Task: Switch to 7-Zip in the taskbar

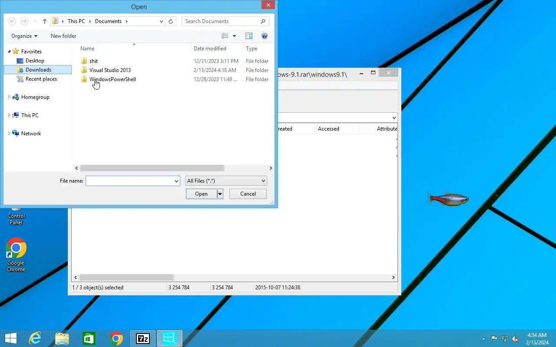Action: [x=143, y=338]
